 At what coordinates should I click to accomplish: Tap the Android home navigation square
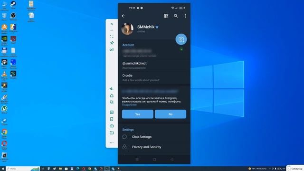coord(154,160)
